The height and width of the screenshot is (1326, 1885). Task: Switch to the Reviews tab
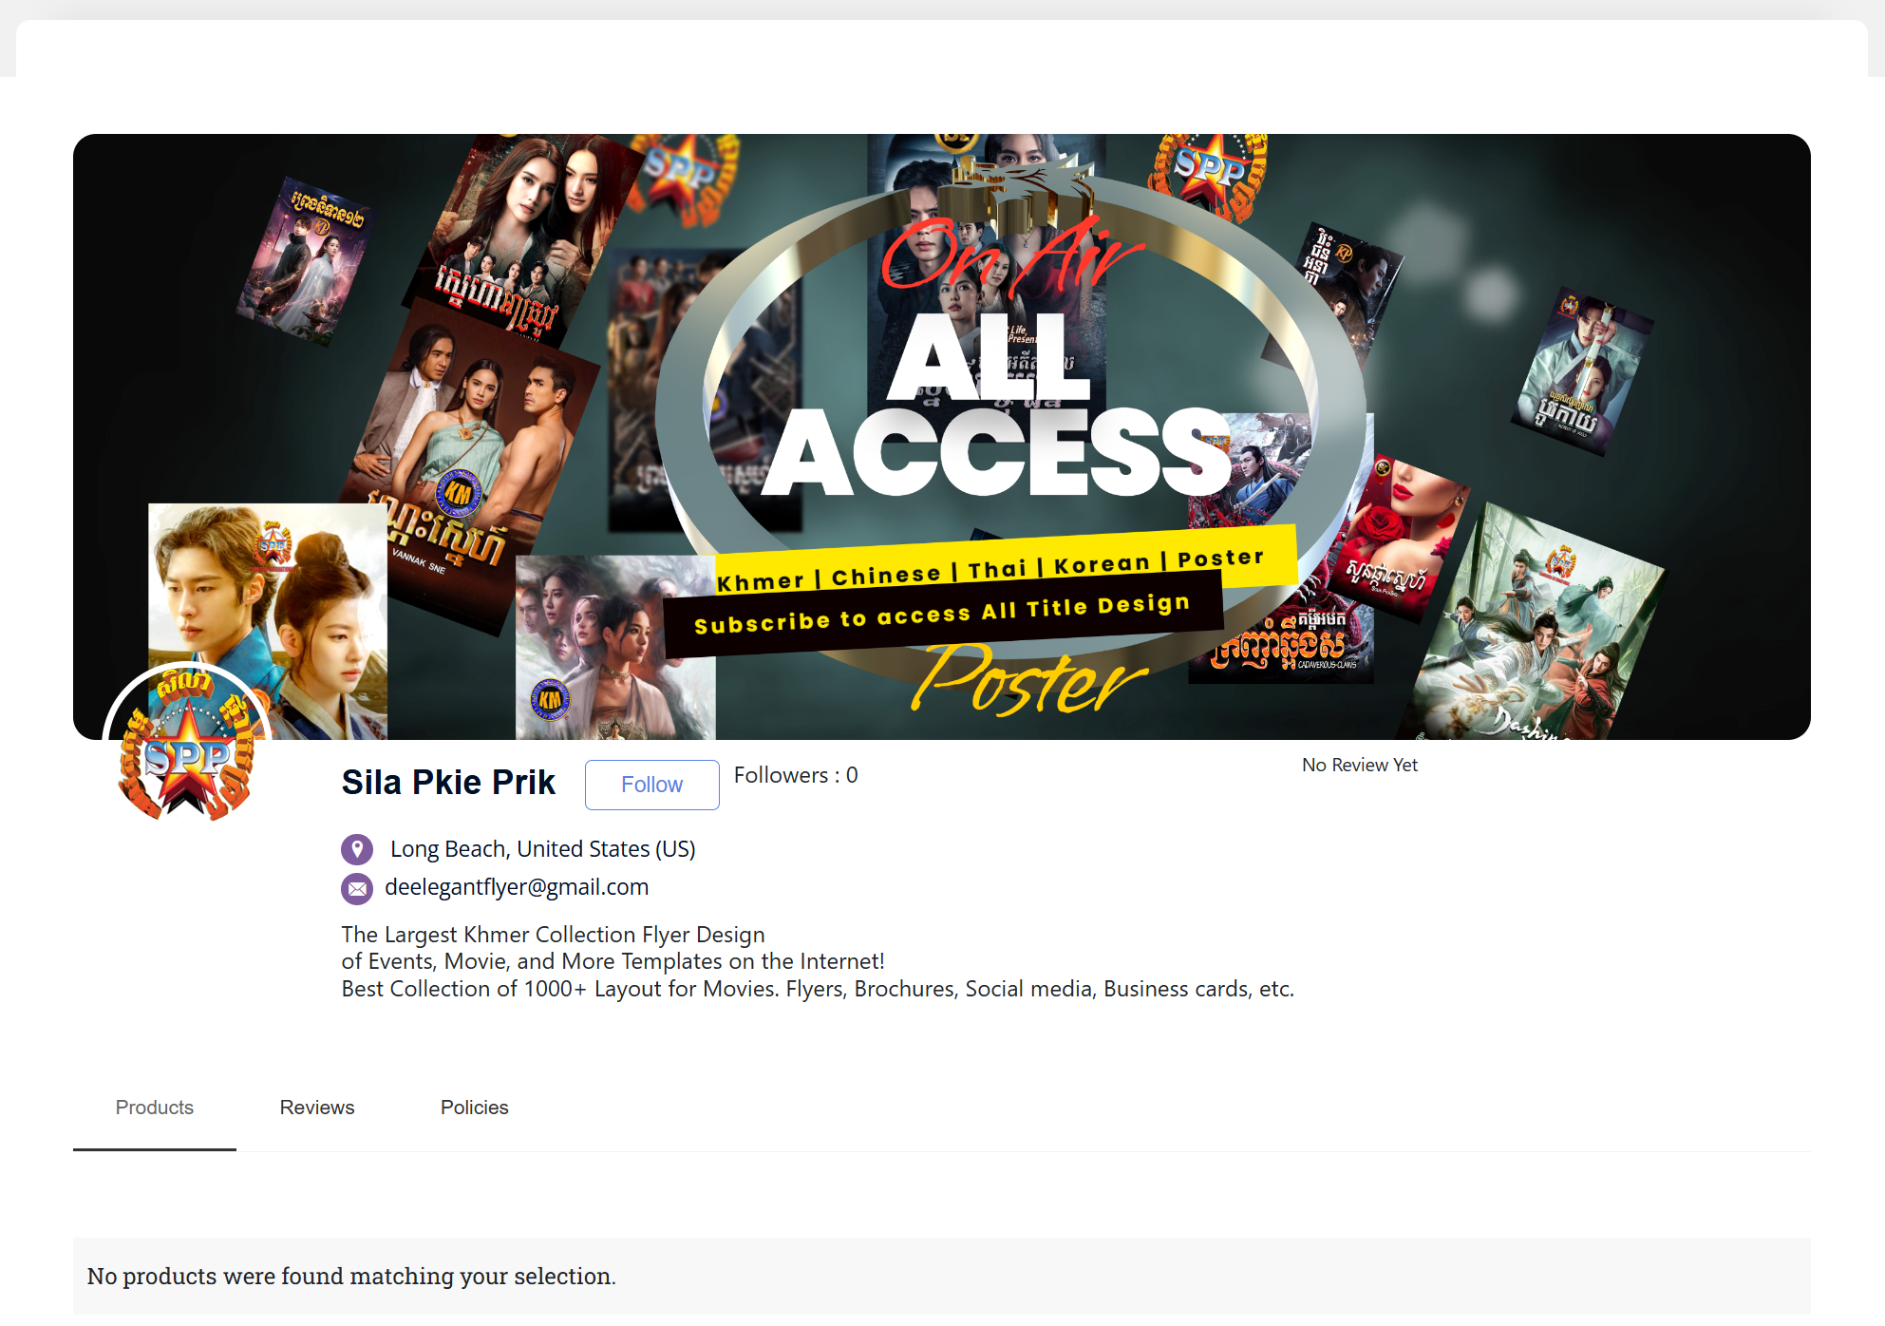coord(316,1108)
